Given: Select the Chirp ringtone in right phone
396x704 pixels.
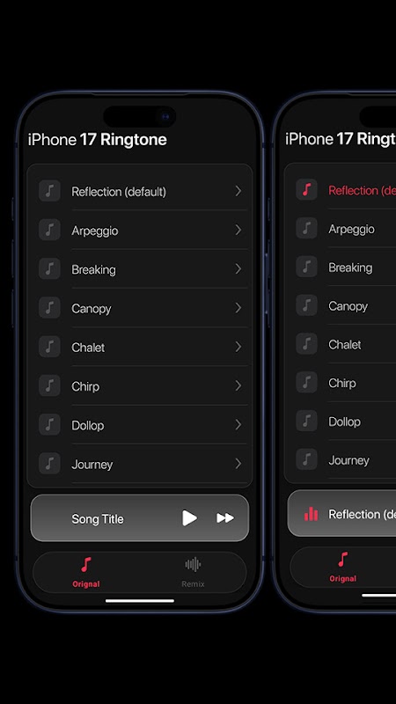Looking at the screenshot, I should (341, 383).
